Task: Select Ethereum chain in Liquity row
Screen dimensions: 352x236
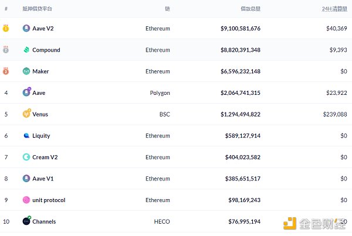Action: pos(158,136)
